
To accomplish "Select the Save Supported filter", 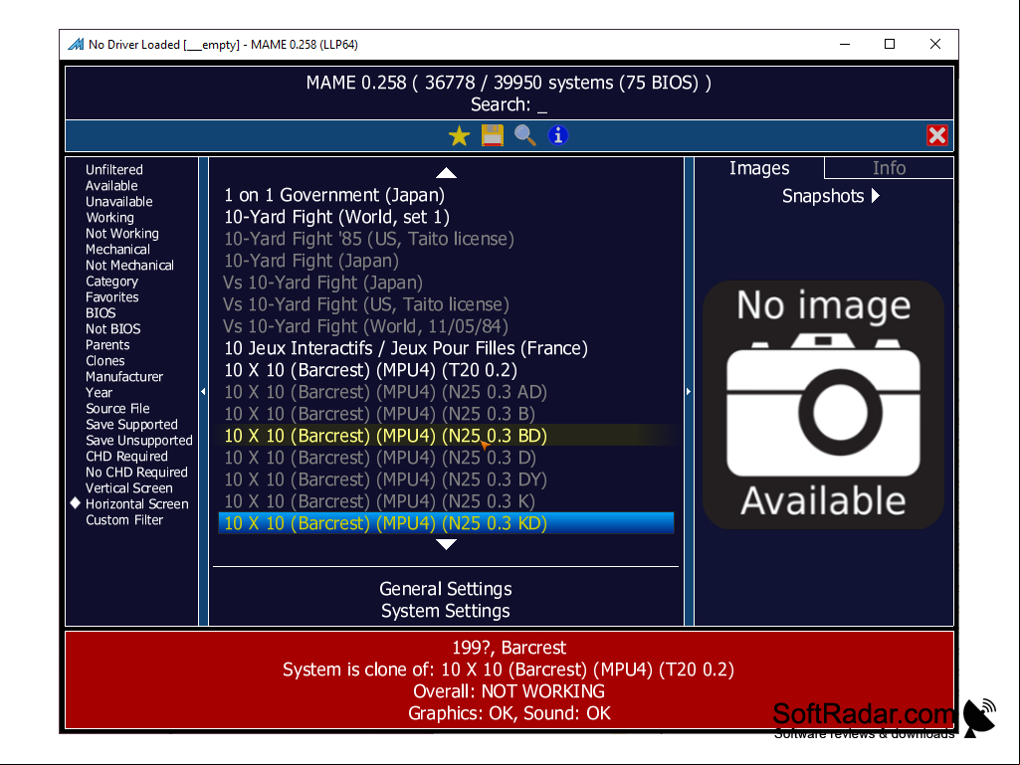I will coord(131,425).
